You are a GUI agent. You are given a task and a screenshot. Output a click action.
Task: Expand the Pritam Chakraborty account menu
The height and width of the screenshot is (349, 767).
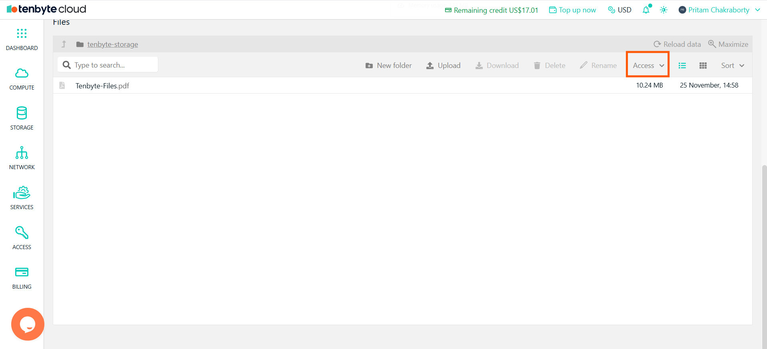[x=719, y=10]
